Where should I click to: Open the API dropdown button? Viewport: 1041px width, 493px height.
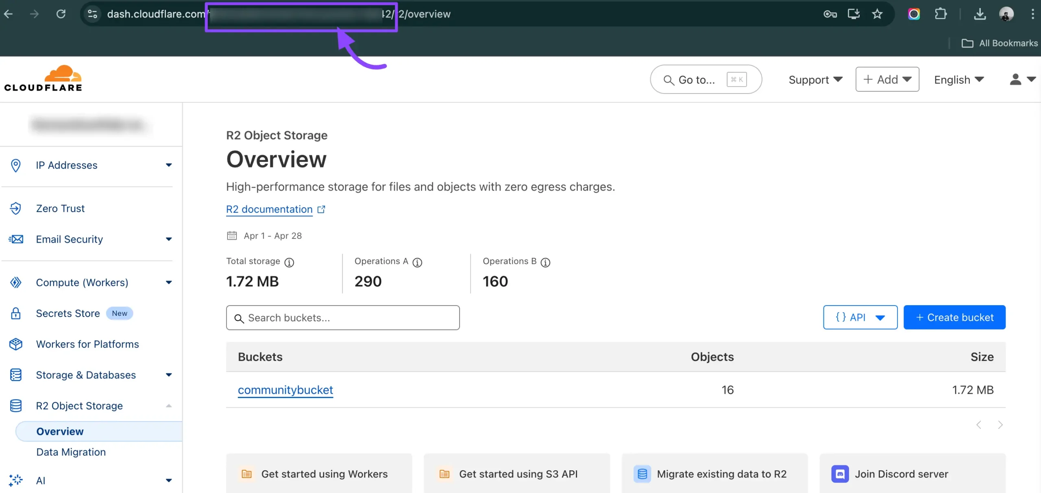click(x=860, y=317)
